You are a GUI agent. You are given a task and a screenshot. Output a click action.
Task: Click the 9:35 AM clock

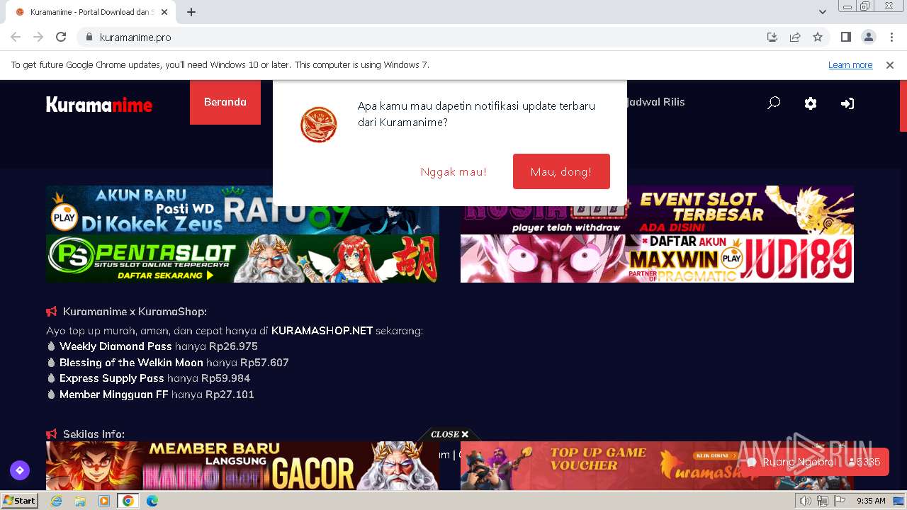871,501
